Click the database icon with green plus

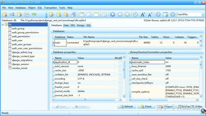[x=59, y=14]
